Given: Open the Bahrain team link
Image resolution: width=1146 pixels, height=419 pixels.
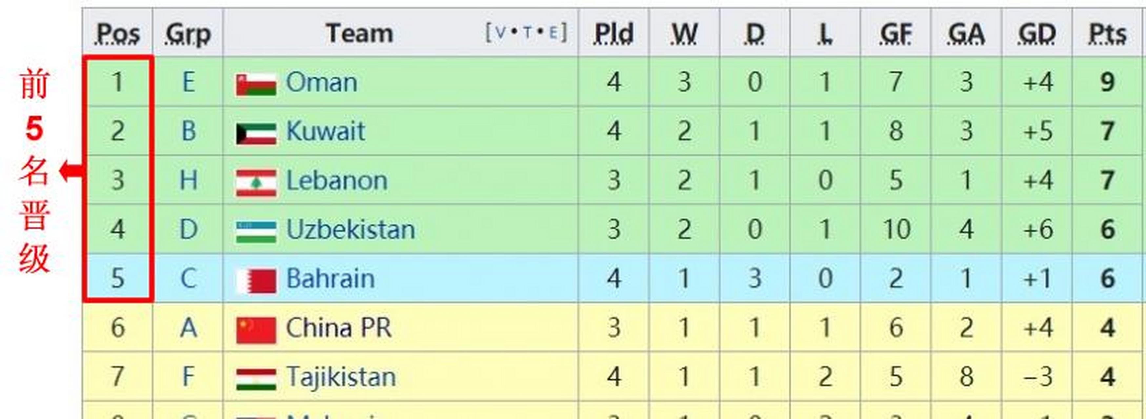Looking at the screenshot, I should click(x=330, y=279).
